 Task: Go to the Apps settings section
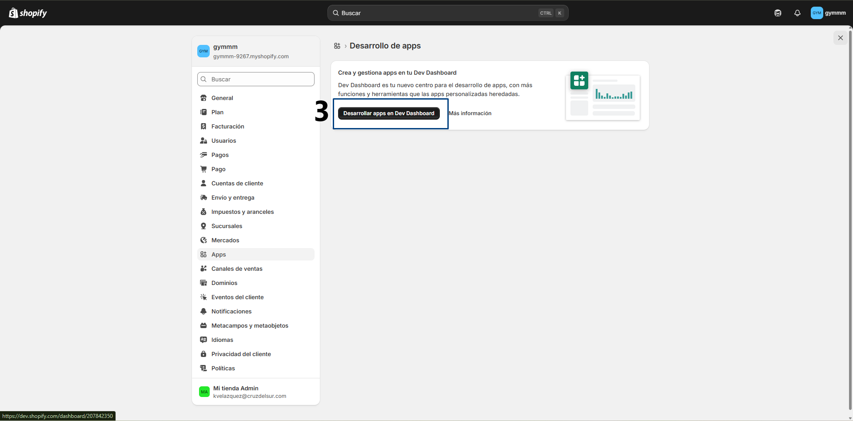tap(219, 254)
